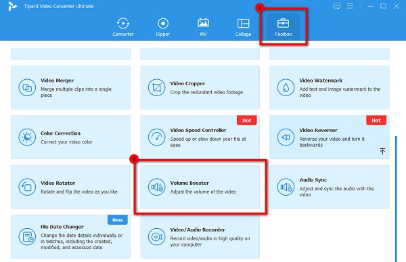The height and width of the screenshot is (262, 406).
Task: Open the Converter tab
Action: pos(123,27)
